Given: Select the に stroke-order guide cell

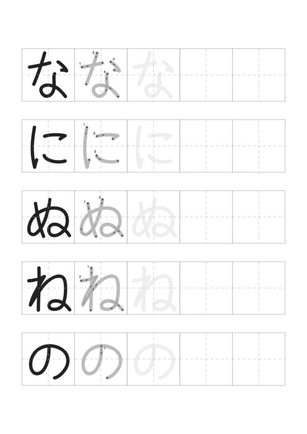Looking at the screenshot, I should pyautogui.click(x=101, y=146).
